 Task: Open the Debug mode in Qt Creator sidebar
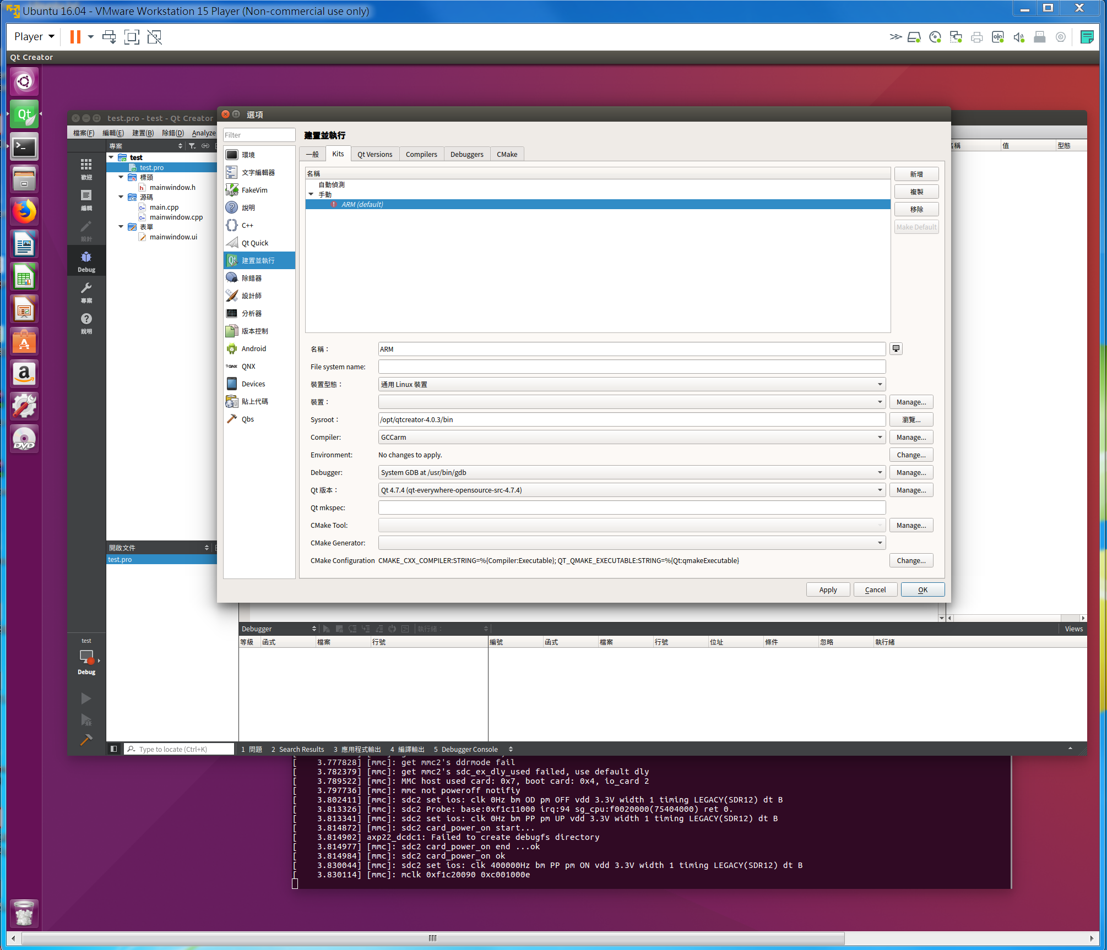pos(86,261)
